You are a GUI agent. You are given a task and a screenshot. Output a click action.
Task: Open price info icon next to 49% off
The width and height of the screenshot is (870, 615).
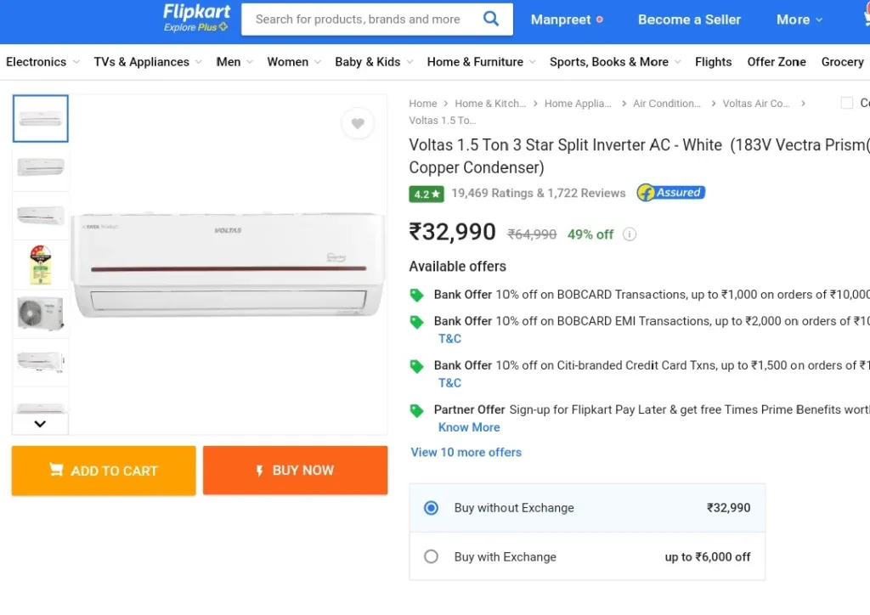click(x=630, y=234)
